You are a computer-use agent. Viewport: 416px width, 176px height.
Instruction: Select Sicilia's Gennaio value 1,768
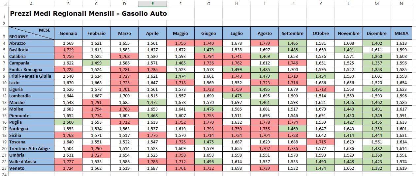pos(68,135)
